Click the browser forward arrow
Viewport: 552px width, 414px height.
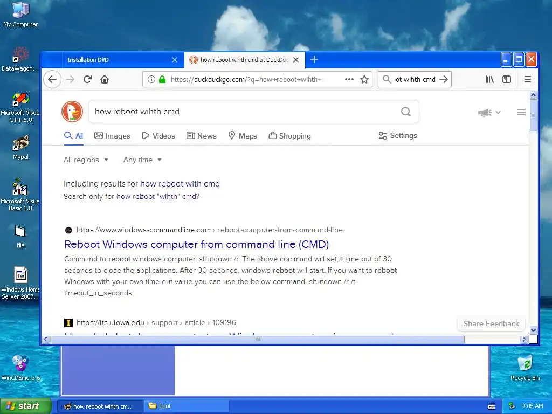(70, 79)
